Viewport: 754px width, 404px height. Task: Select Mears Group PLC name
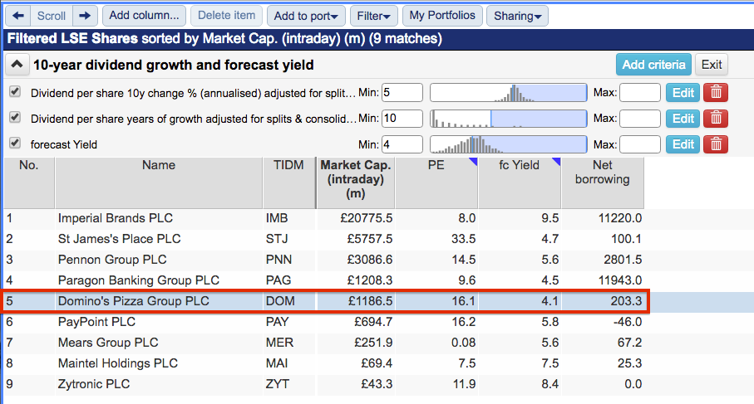point(108,343)
